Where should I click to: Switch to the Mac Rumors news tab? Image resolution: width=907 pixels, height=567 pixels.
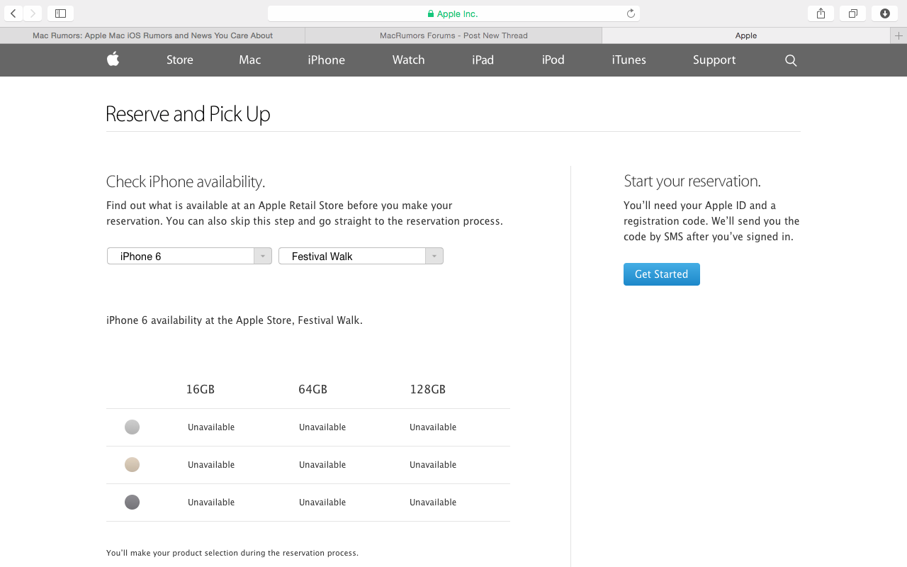tap(152, 35)
